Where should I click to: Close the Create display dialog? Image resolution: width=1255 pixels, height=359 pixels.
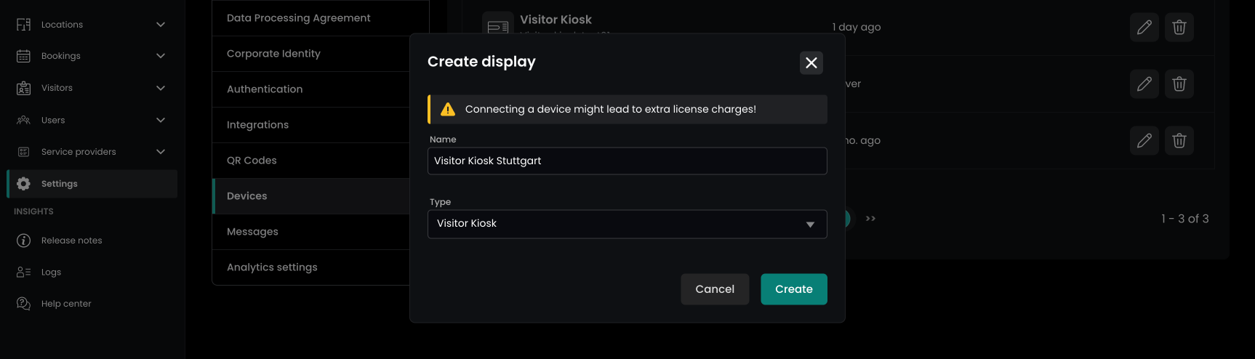811,63
